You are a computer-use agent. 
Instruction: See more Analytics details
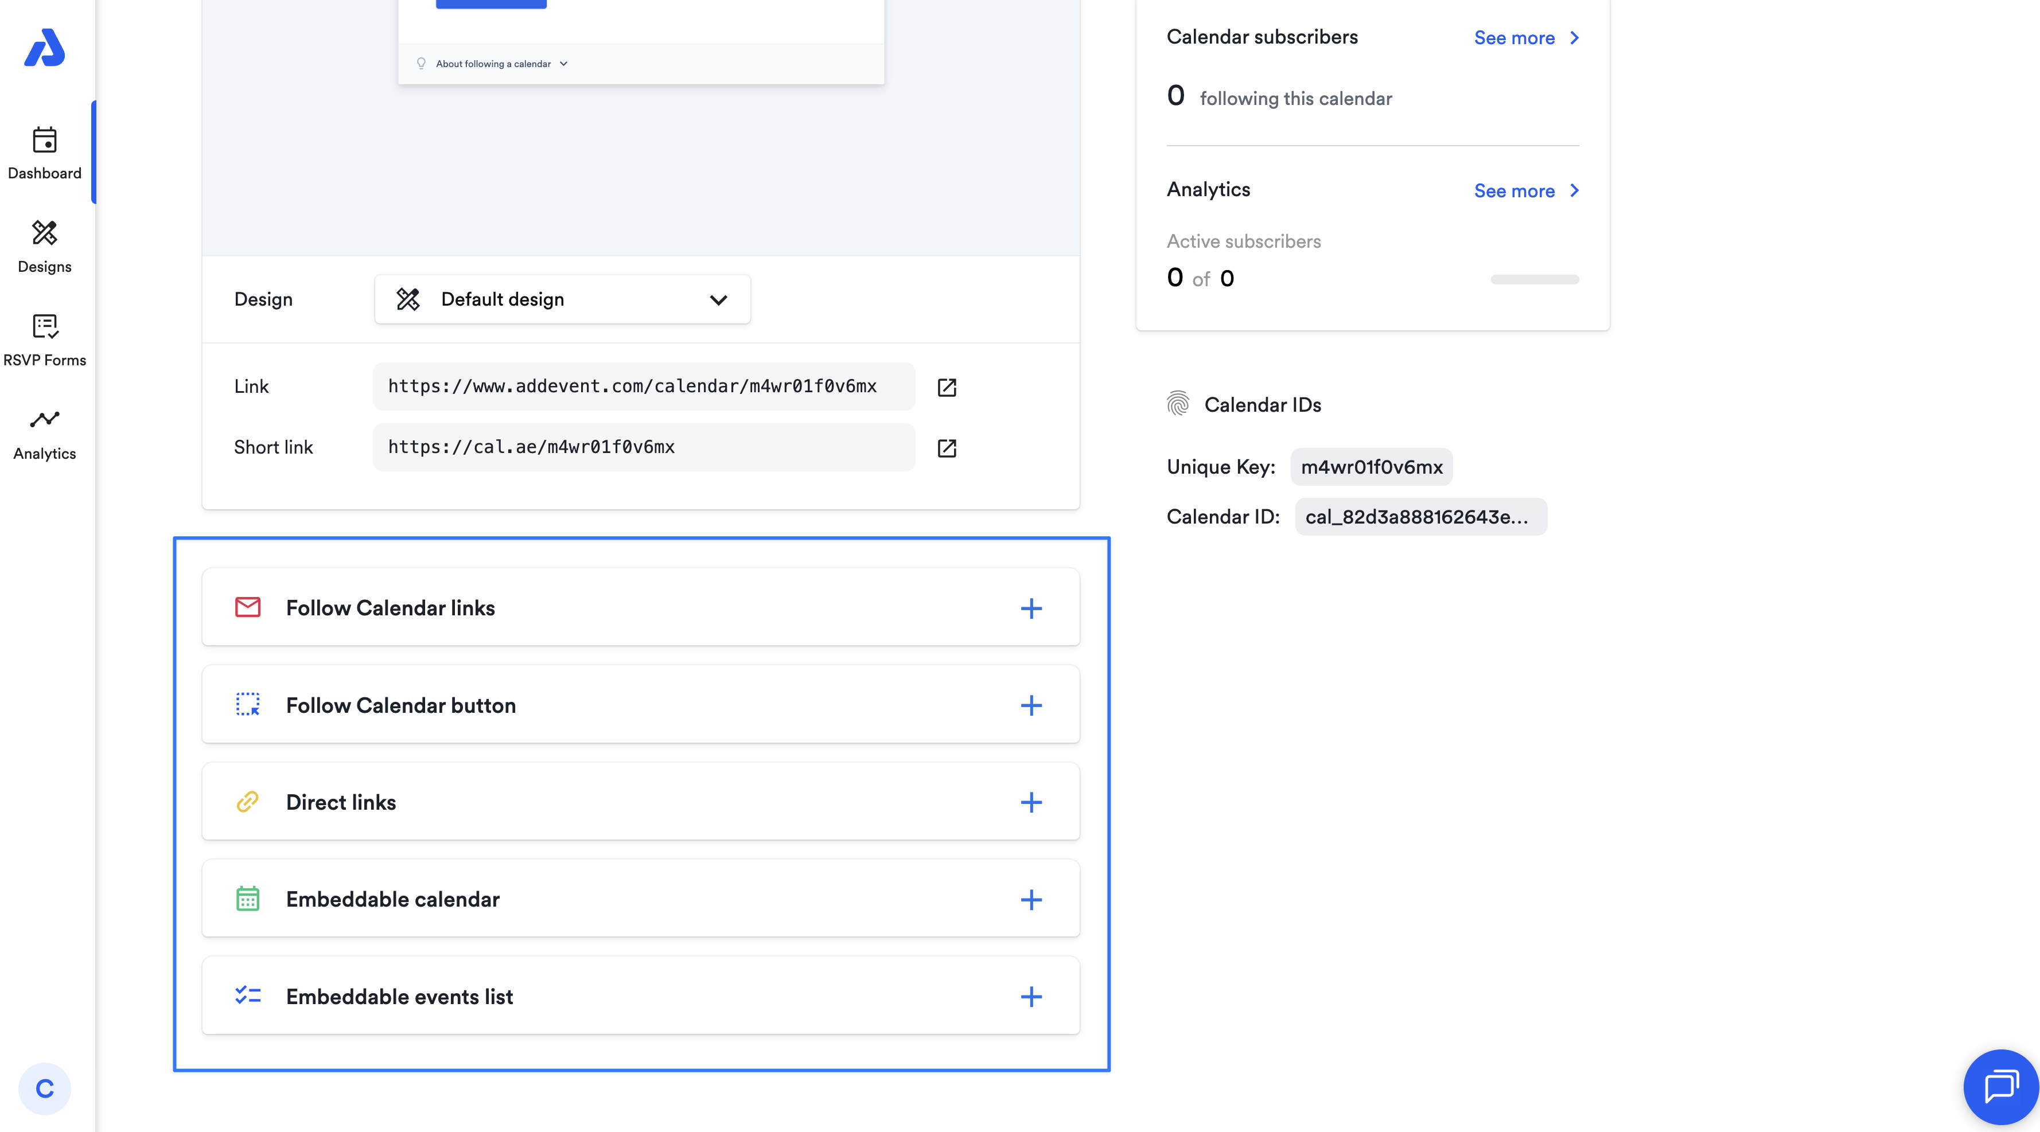point(1525,191)
